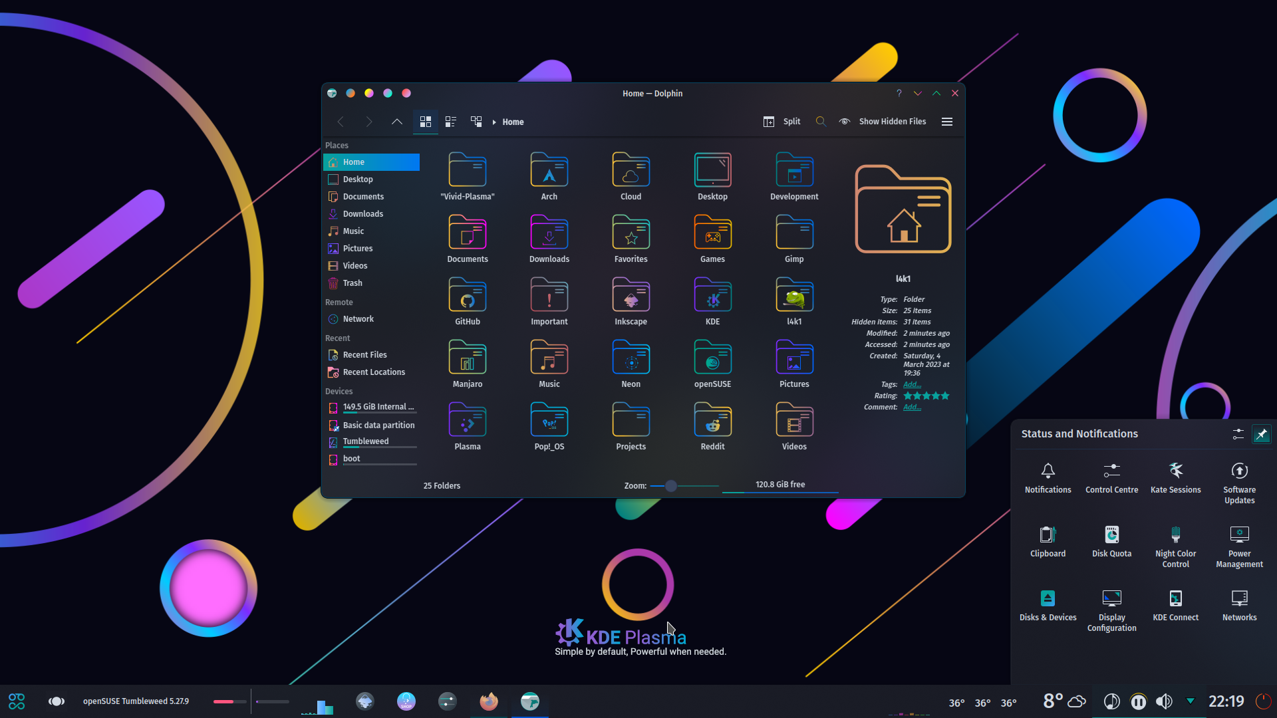Collapse the system tray arrow in taskbar

(x=1191, y=701)
